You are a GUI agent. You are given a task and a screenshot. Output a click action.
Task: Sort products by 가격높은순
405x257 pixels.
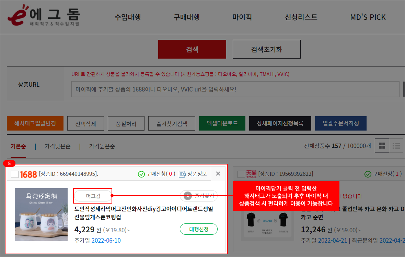pos(102,146)
